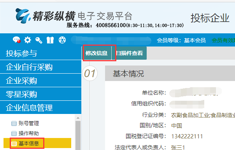
Task: Expand the 零星采购 sidebar section
Action: [40, 94]
